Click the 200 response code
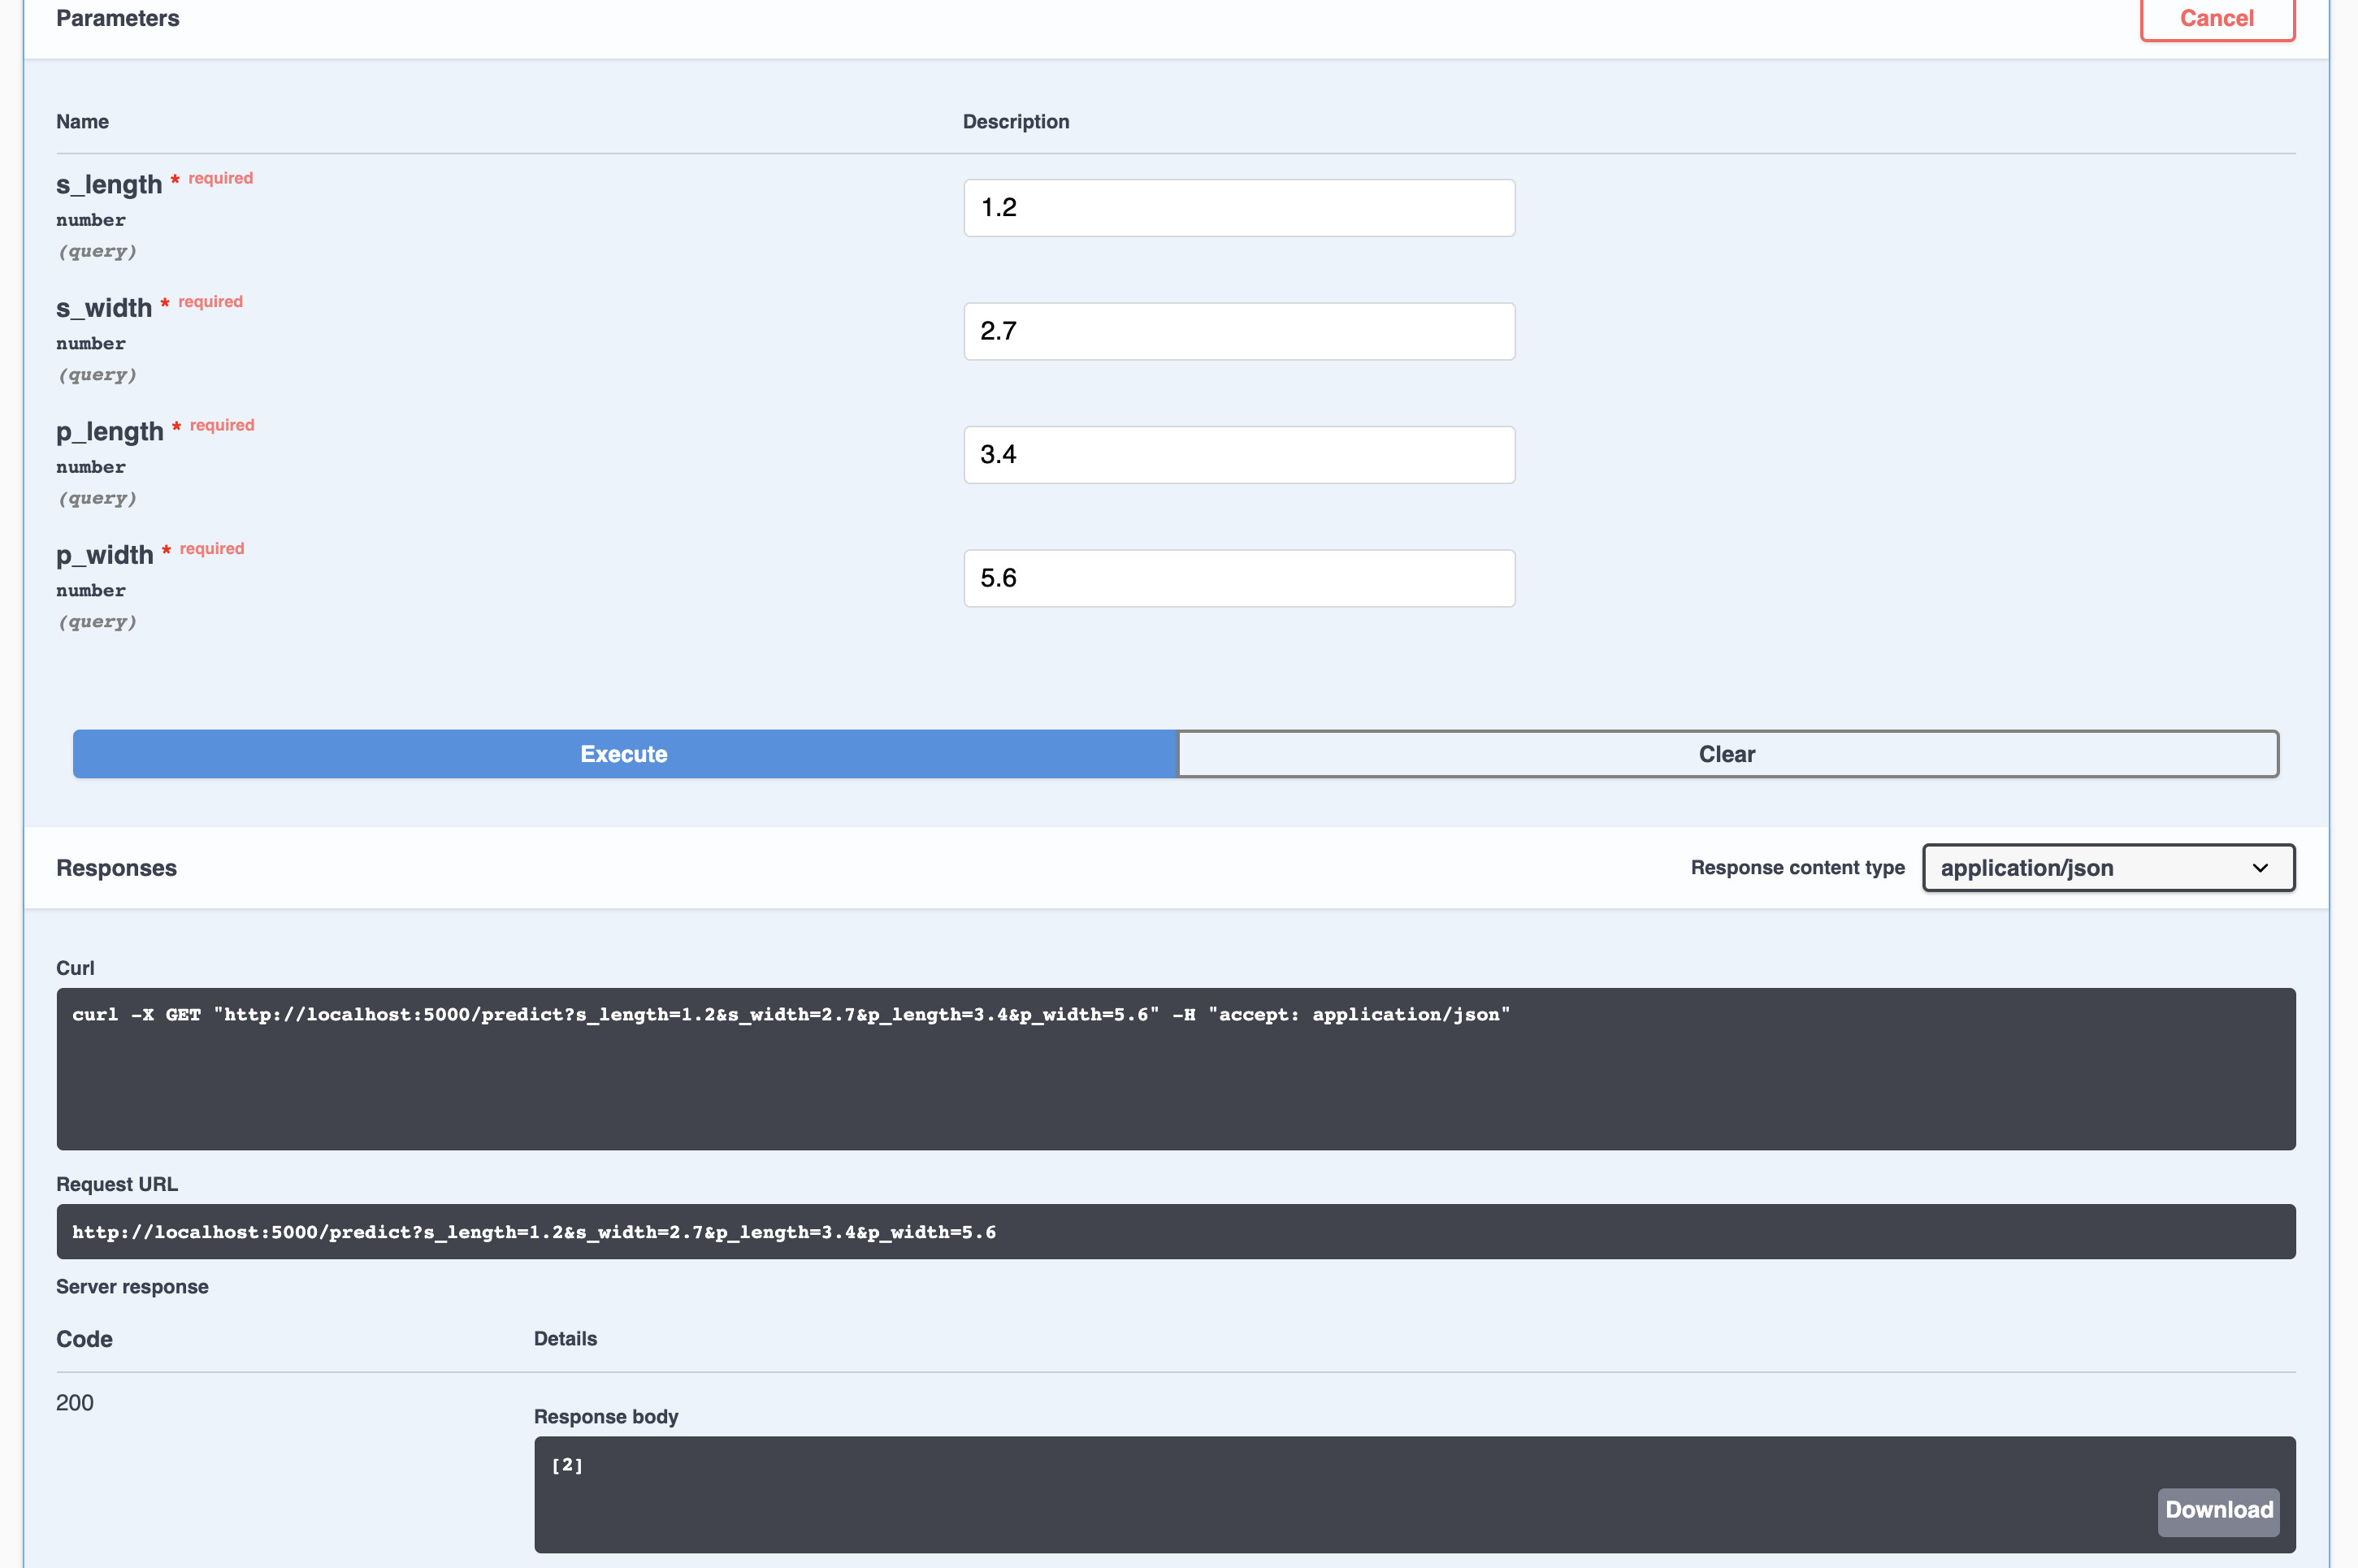This screenshot has height=1568, width=2358. click(x=75, y=1403)
